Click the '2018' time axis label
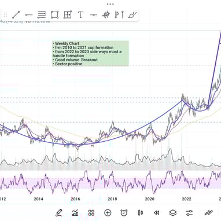Screen dimensions: 221x221 (x=112, y=199)
